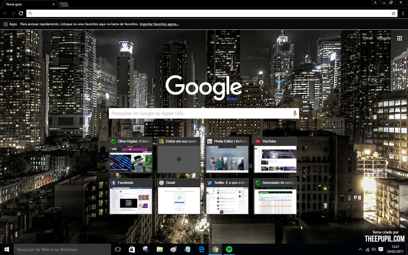This screenshot has height=255, width=408.
Task: Reload the page with the refresh icon
Action: click(21, 13)
